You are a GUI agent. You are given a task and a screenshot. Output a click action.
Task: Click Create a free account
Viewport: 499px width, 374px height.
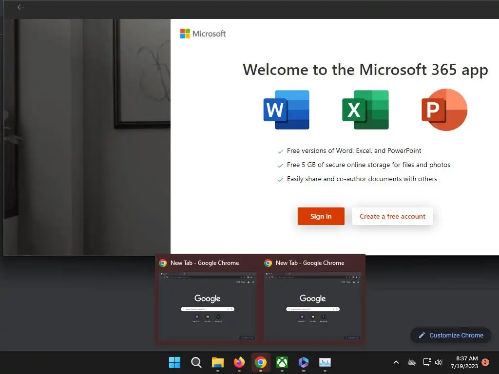392,216
